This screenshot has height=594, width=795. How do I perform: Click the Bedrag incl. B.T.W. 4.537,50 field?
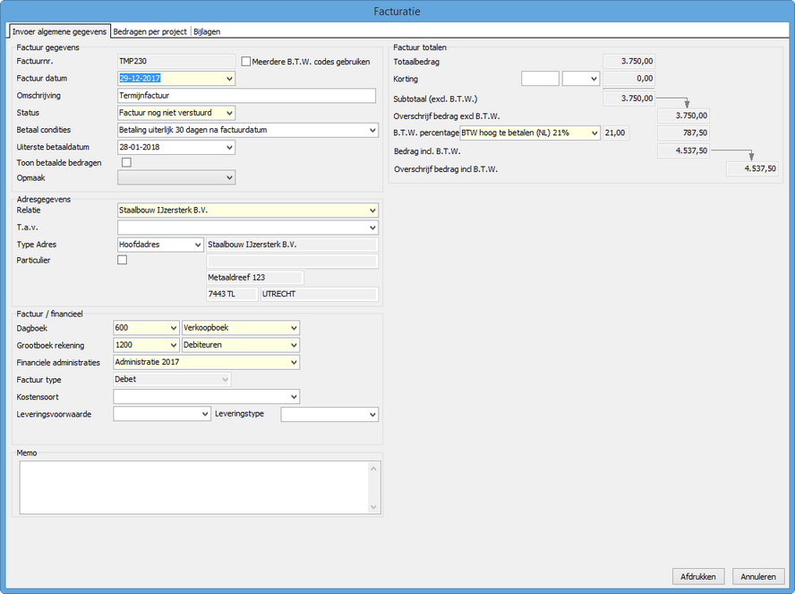[x=683, y=151]
